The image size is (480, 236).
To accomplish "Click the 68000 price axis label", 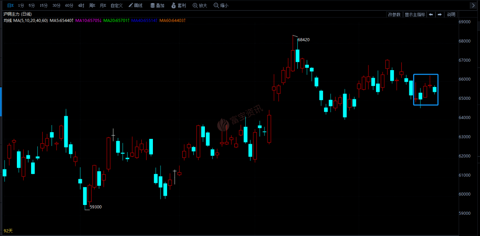I will point(464,41).
